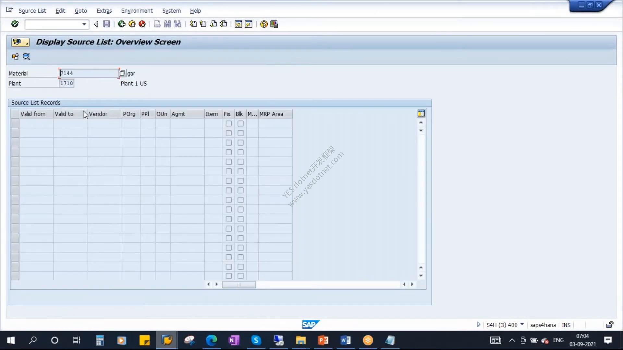The image size is (623, 350).
Task: Click the green Enter checkmark icon
Action: coord(15,24)
